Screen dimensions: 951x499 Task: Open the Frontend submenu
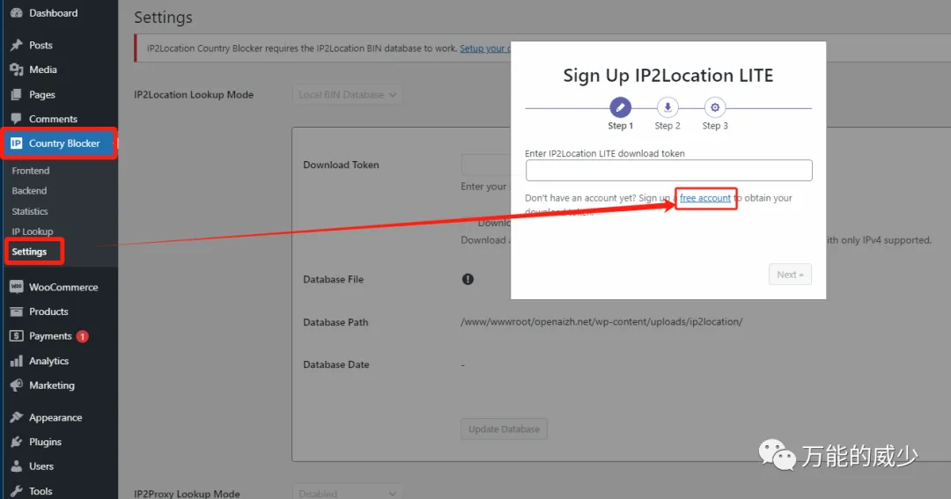pos(30,171)
